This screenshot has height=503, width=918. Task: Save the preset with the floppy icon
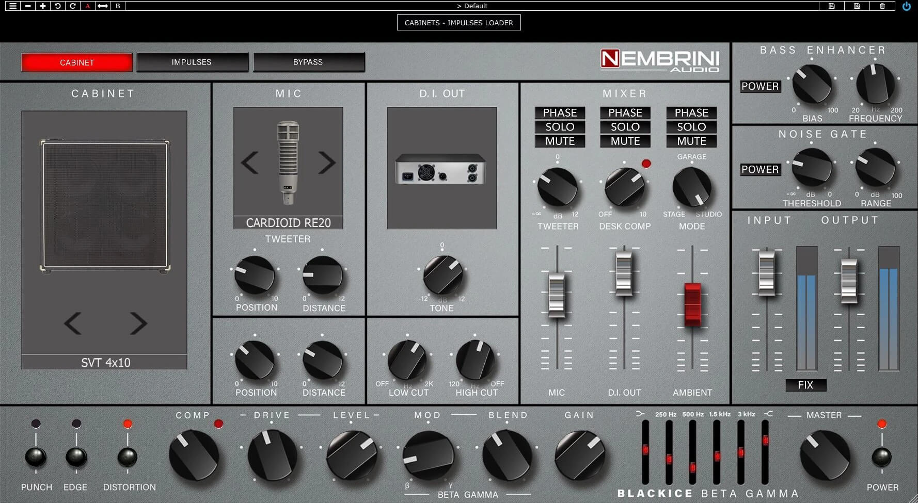831,6
